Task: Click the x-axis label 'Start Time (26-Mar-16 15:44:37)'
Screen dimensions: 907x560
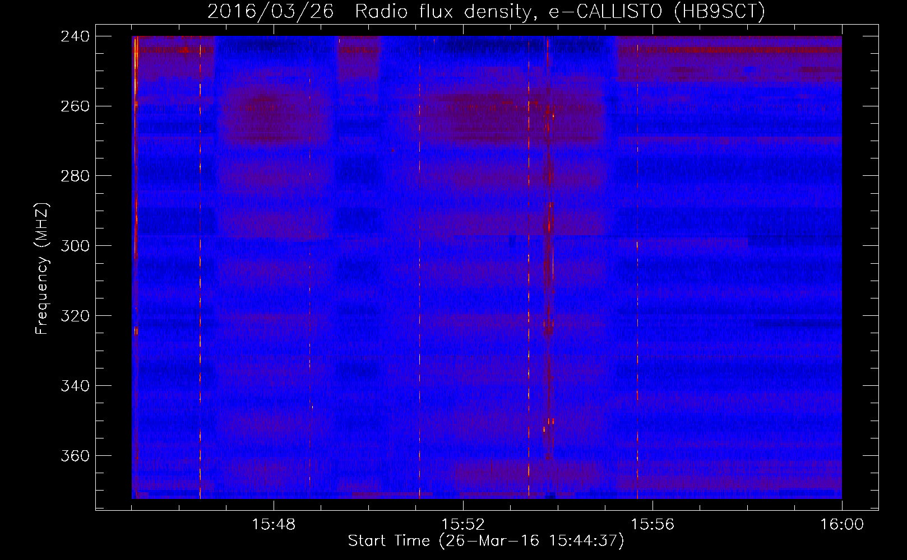Action: tap(486, 541)
